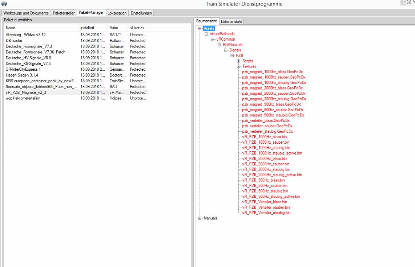Select the Deutsche_Formsignale_V7.36_Patch package
Screen dimensions: 415x267
77,52
